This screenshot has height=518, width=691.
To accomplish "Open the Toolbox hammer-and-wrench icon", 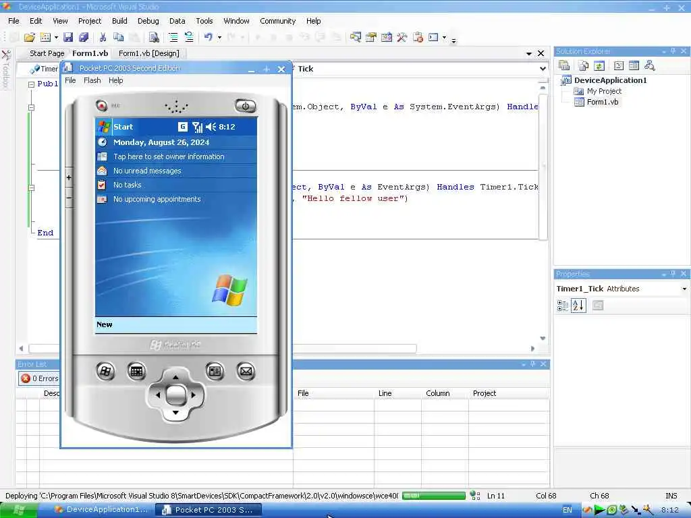I will coord(402,38).
